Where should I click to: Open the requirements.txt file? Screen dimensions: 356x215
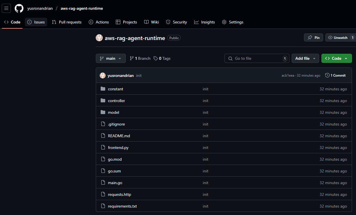pos(122,206)
